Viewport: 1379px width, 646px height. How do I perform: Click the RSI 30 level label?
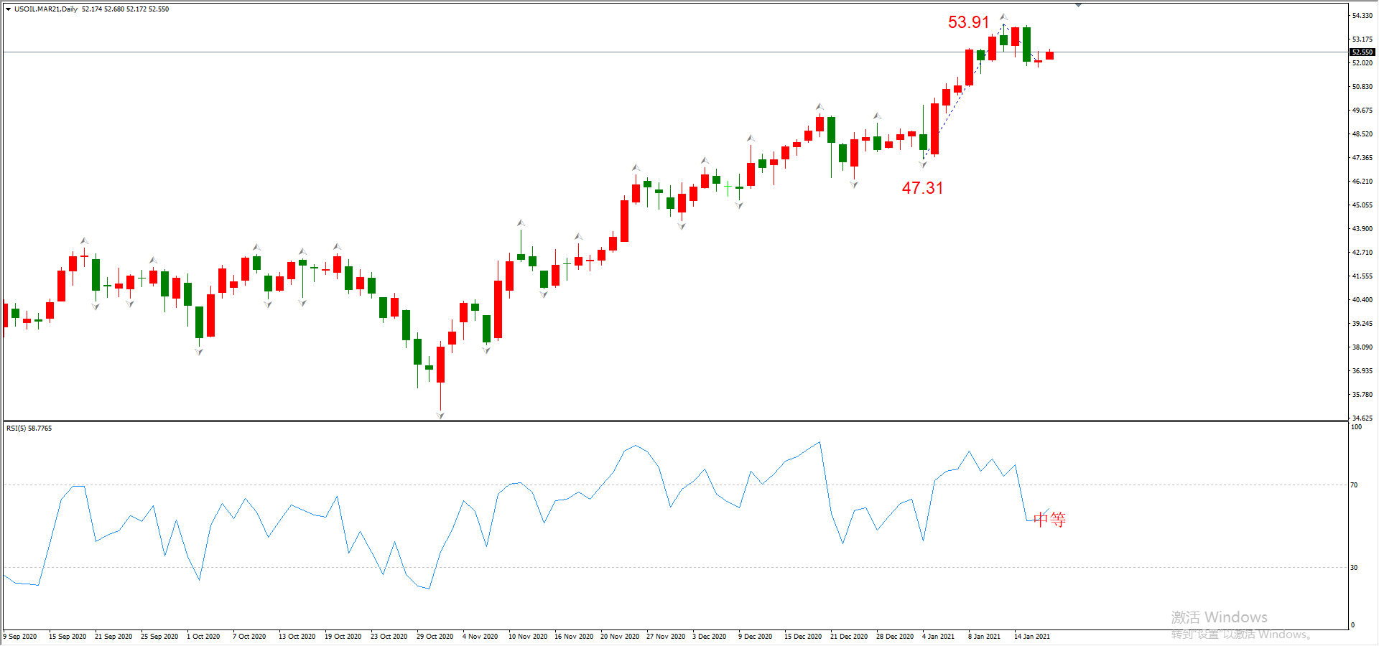coord(1354,568)
